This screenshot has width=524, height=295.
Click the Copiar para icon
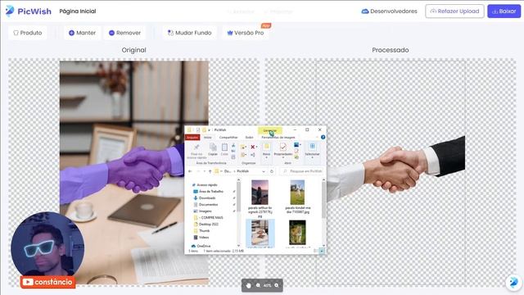coord(243,155)
